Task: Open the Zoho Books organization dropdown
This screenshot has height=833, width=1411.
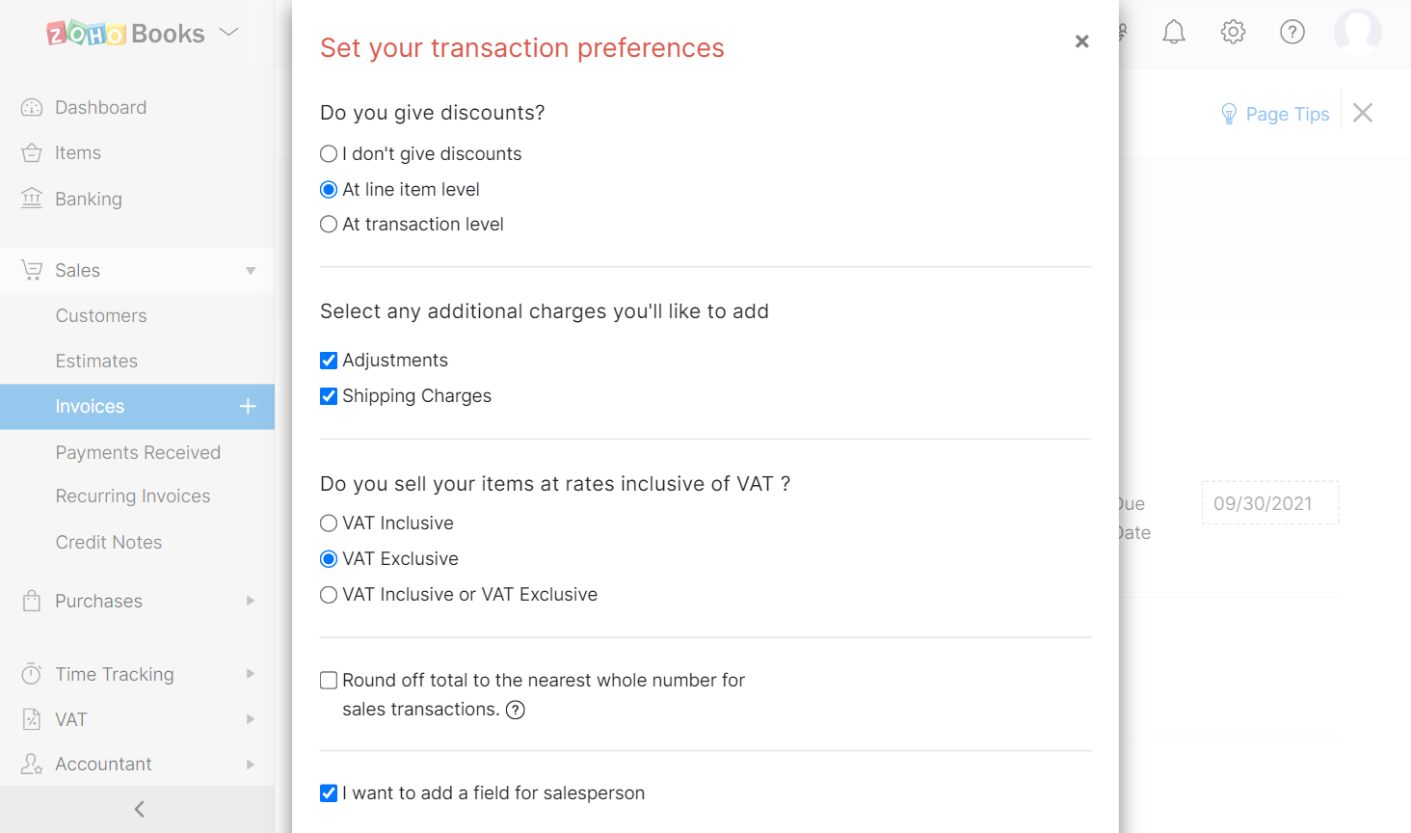Action: click(x=228, y=33)
